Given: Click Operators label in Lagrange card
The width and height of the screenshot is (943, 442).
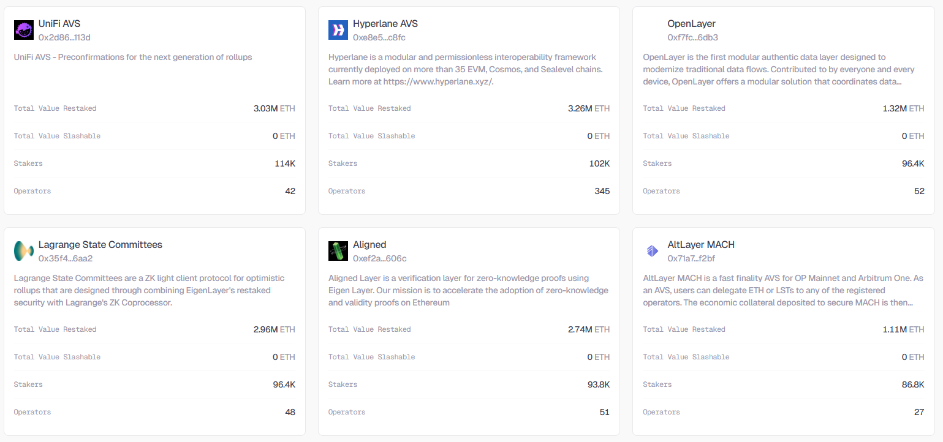Looking at the screenshot, I should tap(32, 412).
